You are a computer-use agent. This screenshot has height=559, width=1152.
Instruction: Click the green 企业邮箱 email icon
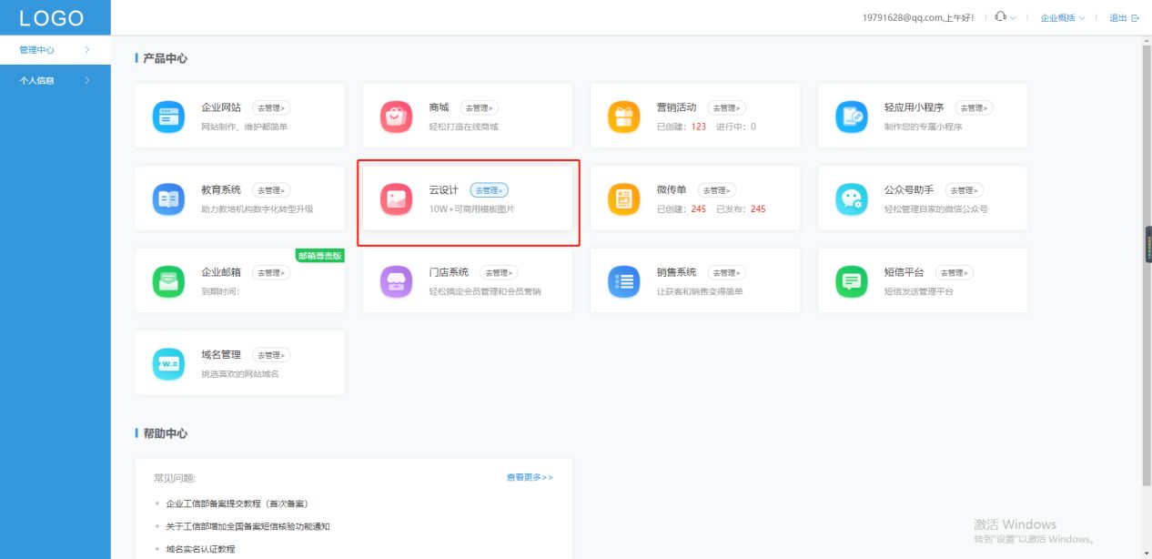click(x=167, y=279)
